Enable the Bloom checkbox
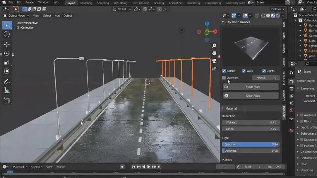 tap(302, 121)
